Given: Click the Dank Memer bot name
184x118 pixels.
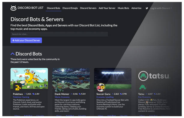Looking at the screenshot, I should 62,94.
